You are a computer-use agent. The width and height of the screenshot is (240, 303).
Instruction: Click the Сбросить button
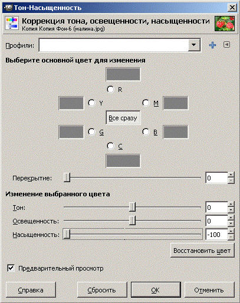coord(102,290)
